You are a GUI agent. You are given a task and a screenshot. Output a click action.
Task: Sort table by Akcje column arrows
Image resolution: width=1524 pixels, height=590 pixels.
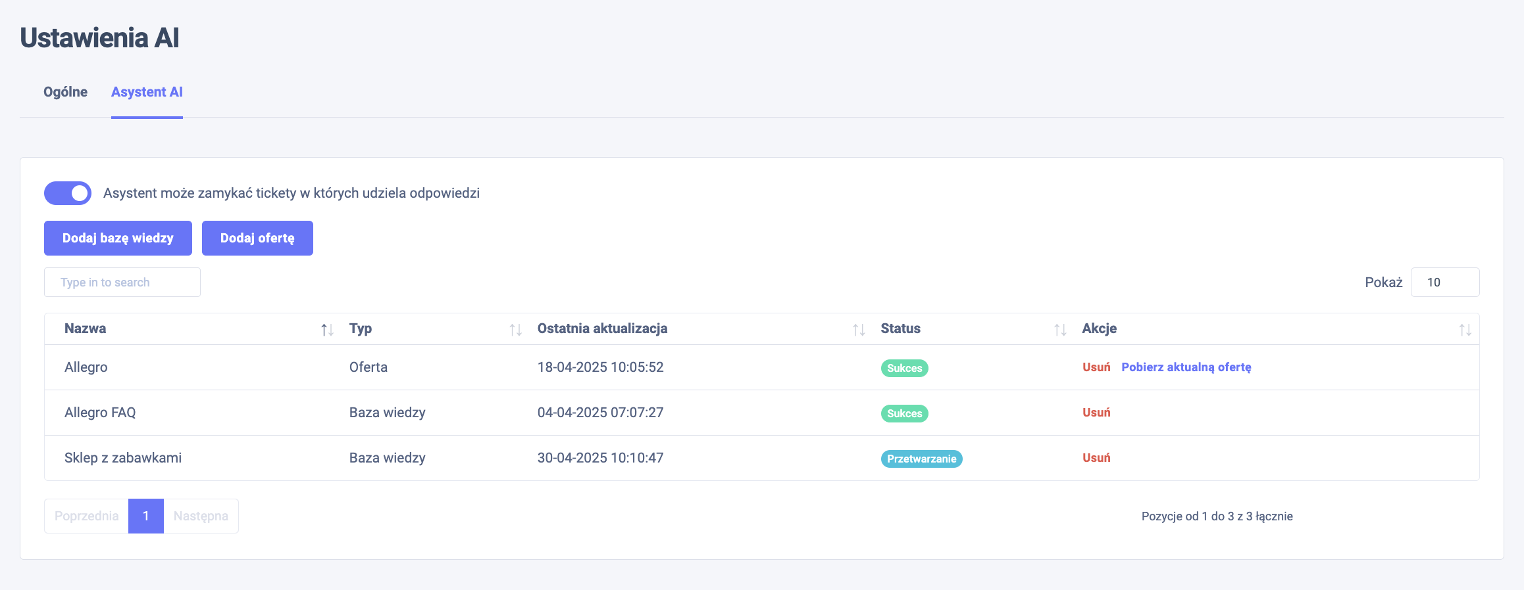tap(1465, 330)
